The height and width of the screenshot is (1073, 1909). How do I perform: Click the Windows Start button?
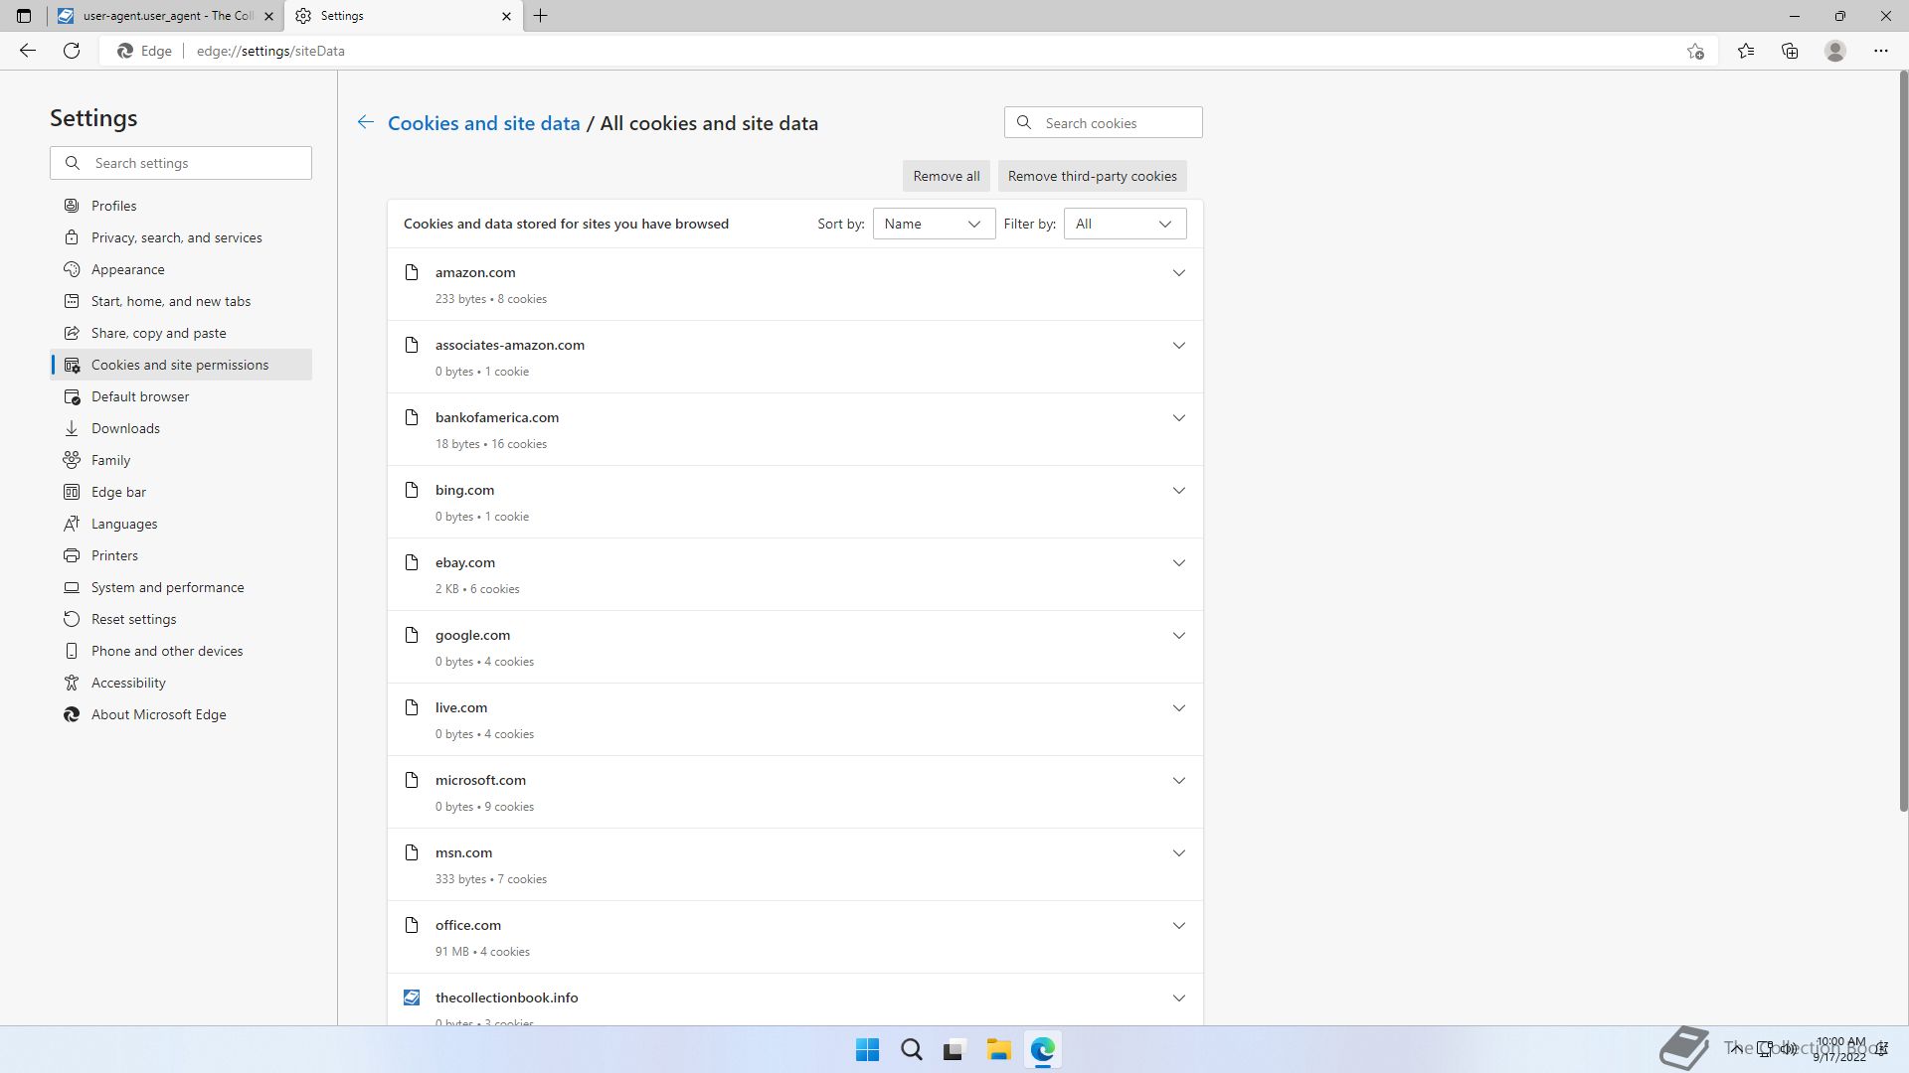[867, 1050]
